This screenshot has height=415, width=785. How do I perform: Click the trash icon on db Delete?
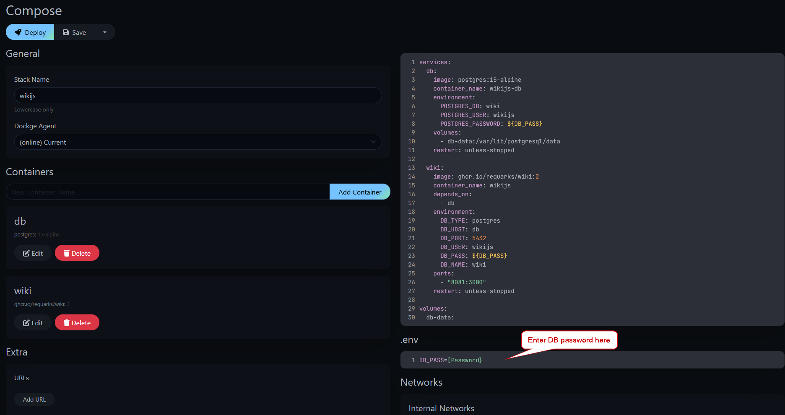click(66, 253)
